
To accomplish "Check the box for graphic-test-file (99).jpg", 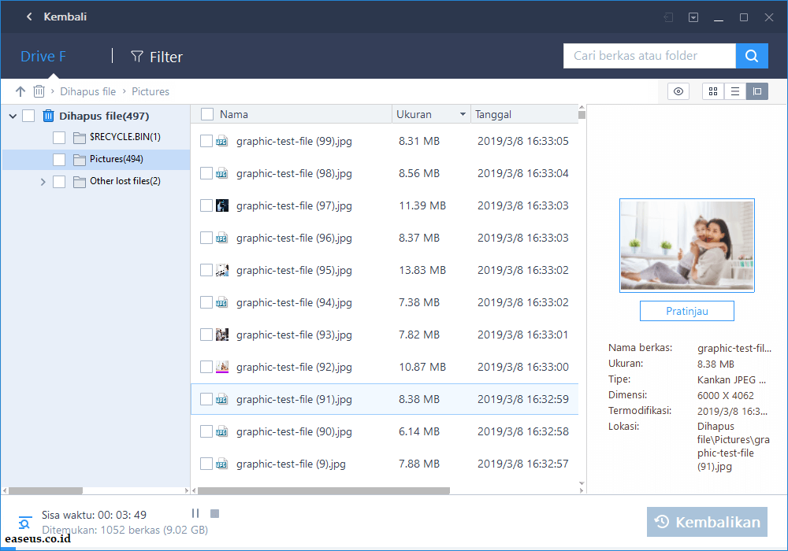I will point(206,141).
